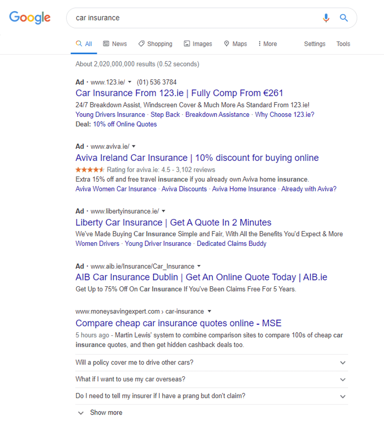This screenshot has width=384, height=435.
Task: Open the Young Drivers Insurance sitelink
Action: click(x=110, y=115)
